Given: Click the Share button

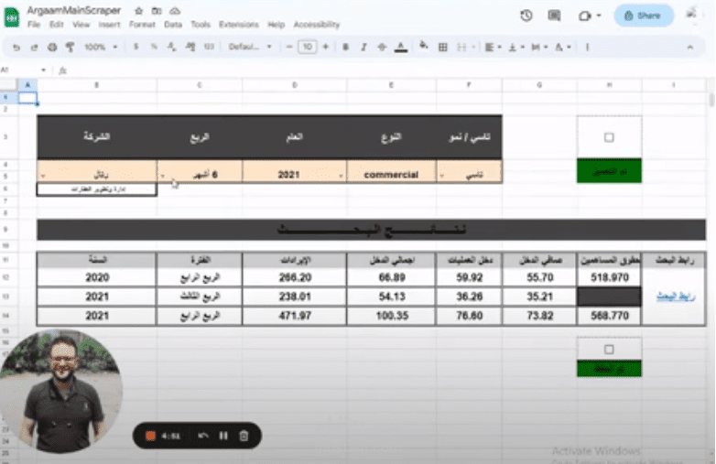Looking at the screenshot, I should [x=644, y=16].
